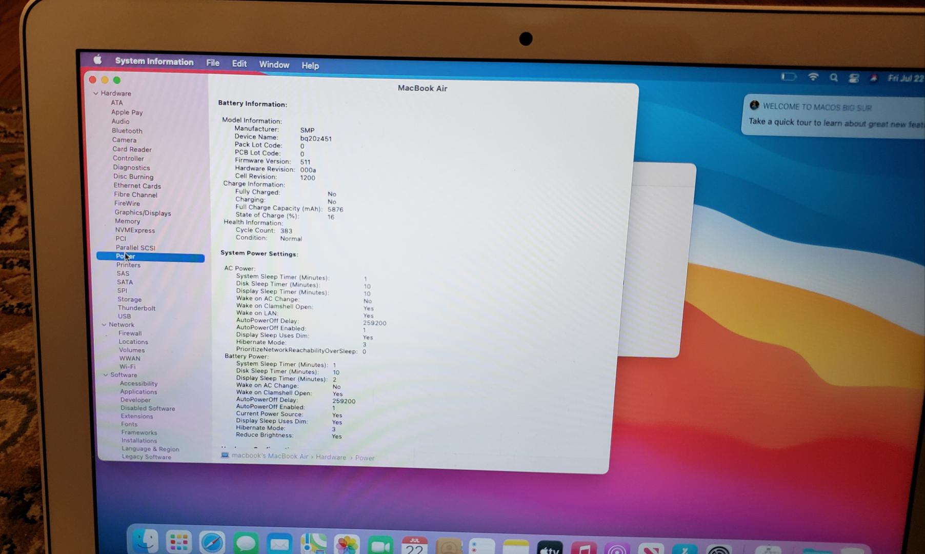Select Apple Pay in the sidebar

(x=127, y=112)
